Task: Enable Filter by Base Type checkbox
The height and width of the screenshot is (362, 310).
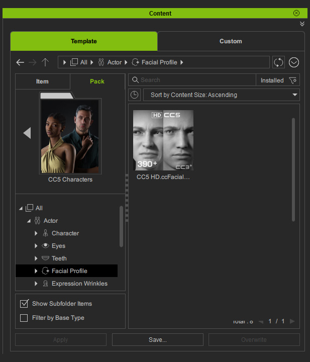Action: click(x=24, y=318)
